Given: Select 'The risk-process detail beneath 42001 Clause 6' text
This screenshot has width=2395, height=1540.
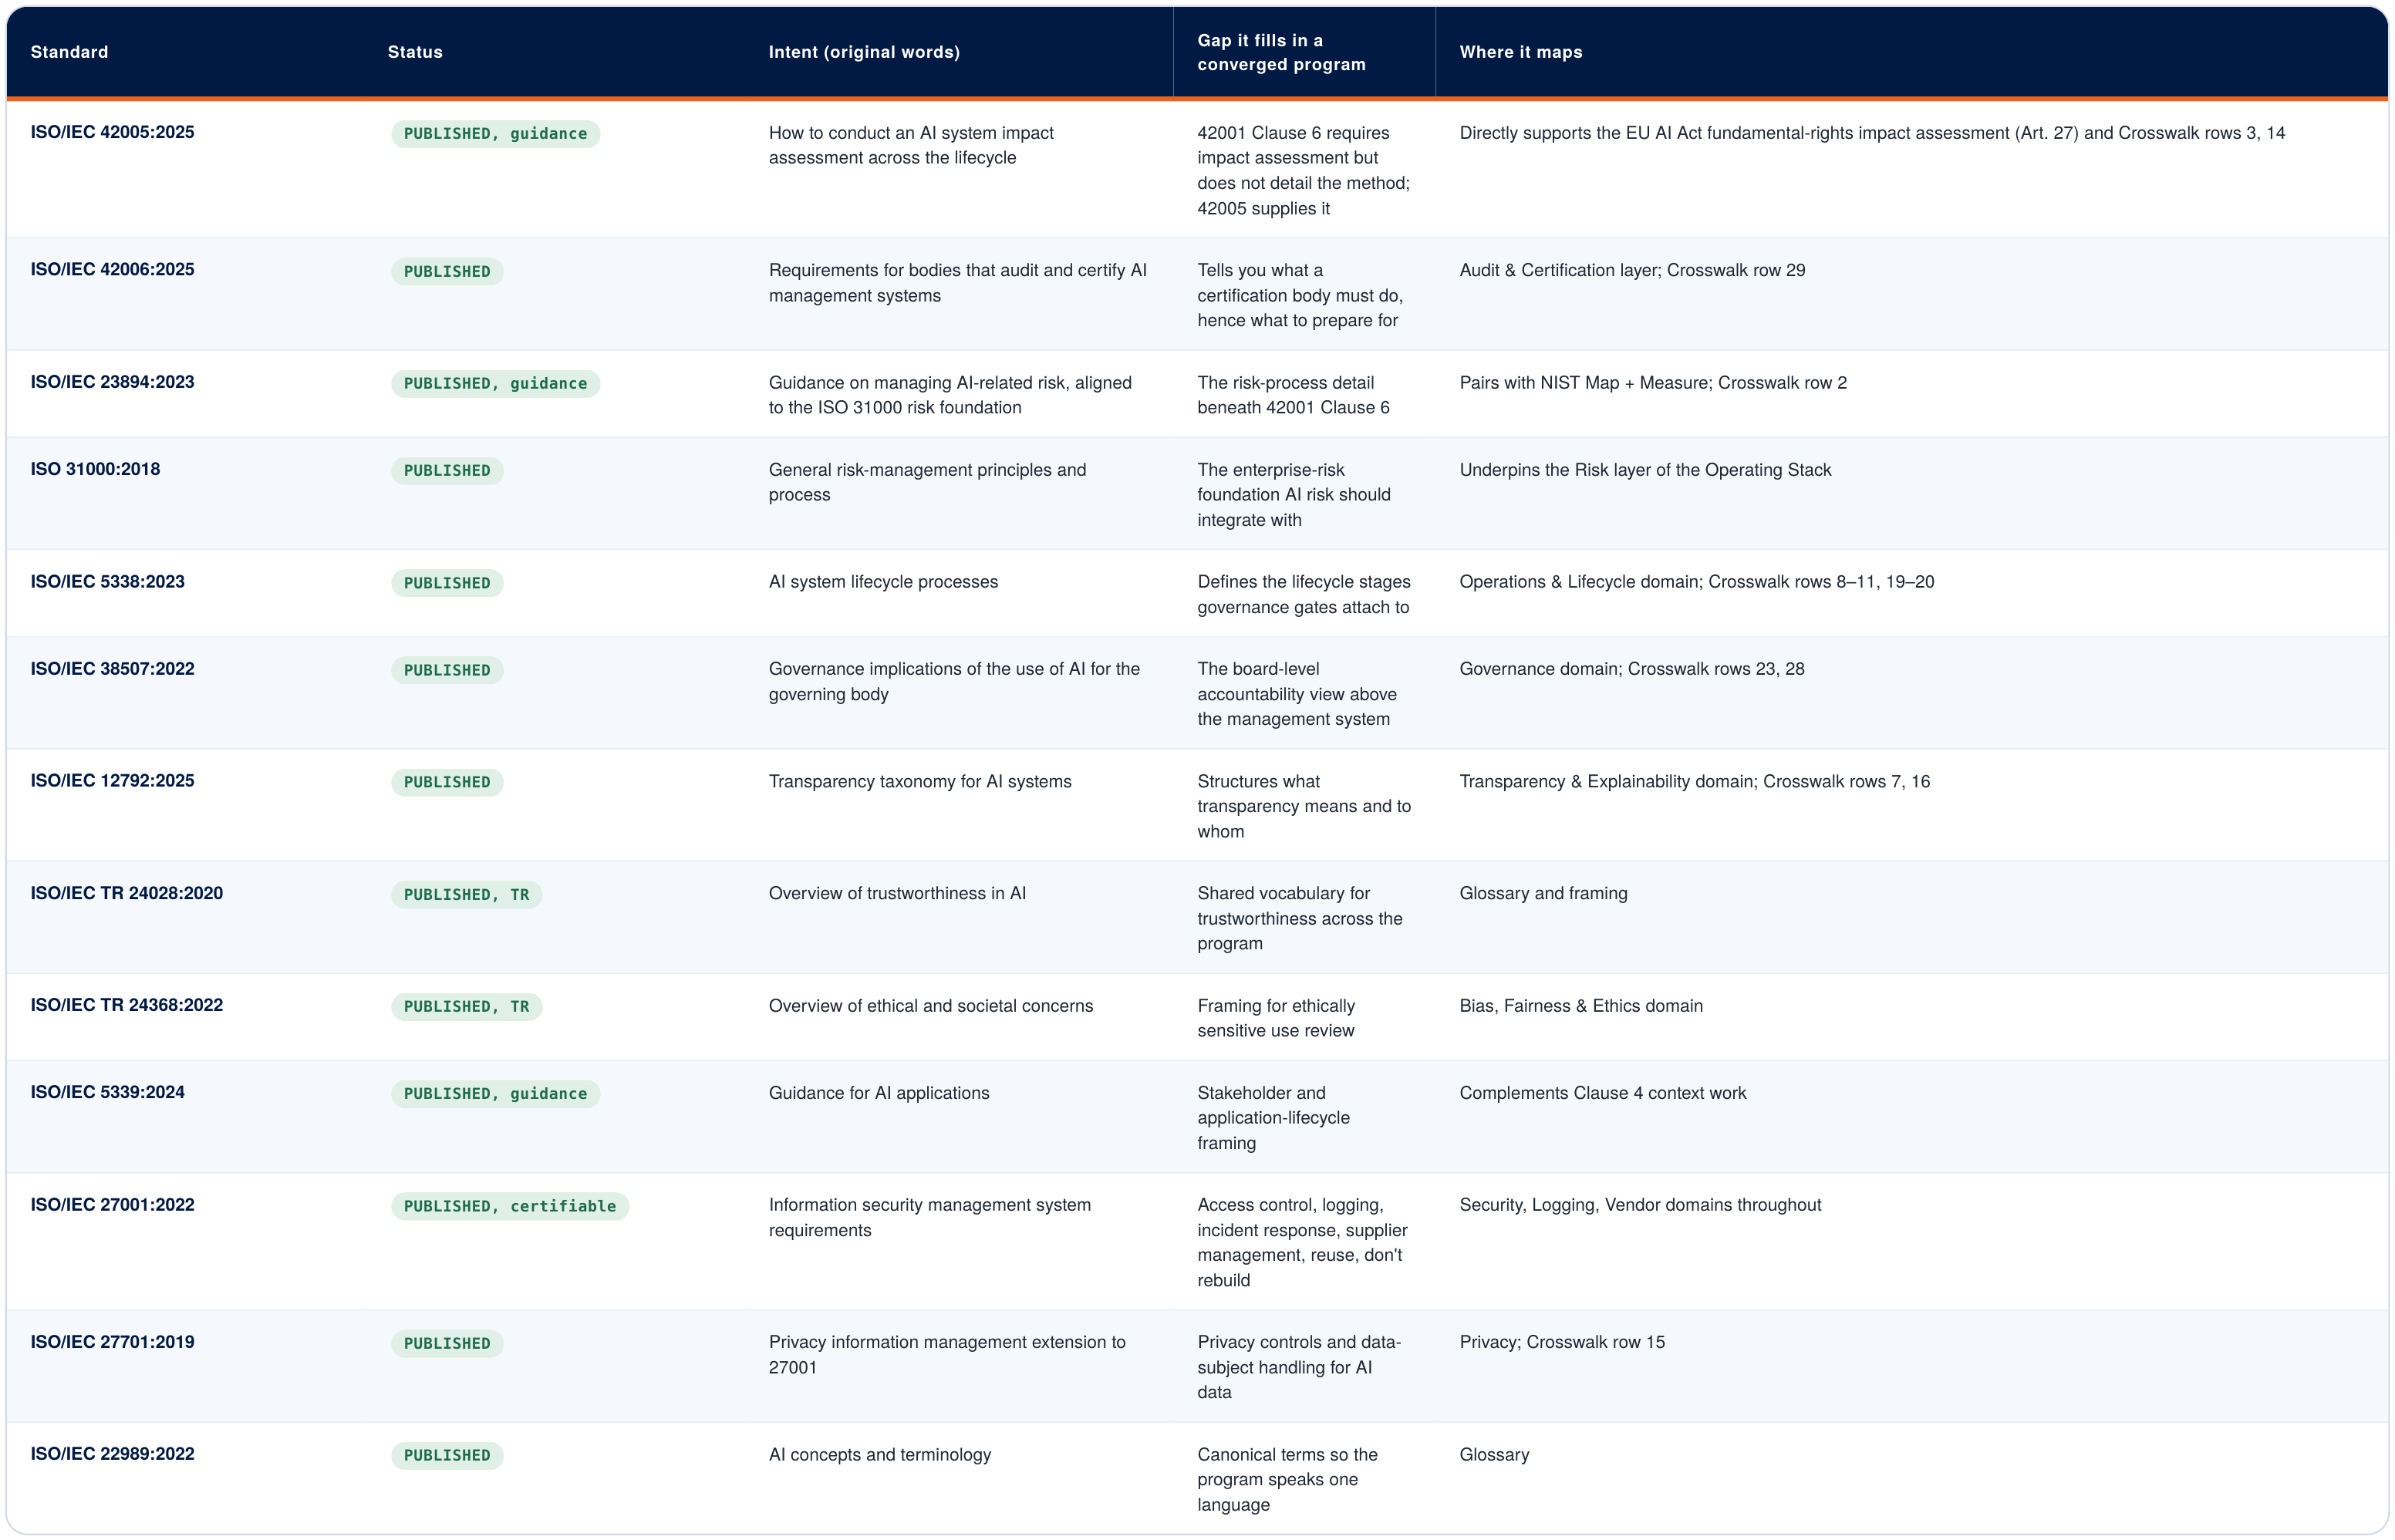Looking at the screenshot, I should (x=1293, y=395).
